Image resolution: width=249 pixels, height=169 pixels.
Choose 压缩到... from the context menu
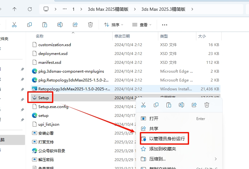click(x=179, y=159)
